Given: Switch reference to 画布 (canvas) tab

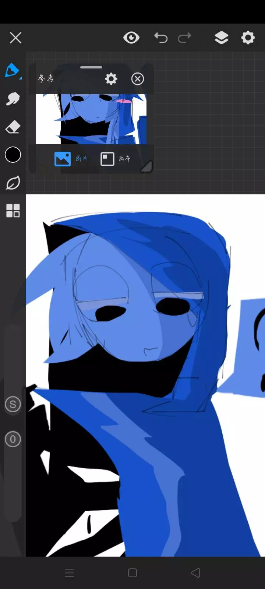Looking at the screenshot, I should [x=116, y=159].
